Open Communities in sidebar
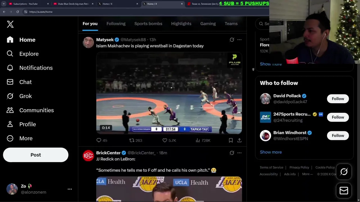Image resolution: width=360 pixels, height=202 pixels. [x=30, y=110]
